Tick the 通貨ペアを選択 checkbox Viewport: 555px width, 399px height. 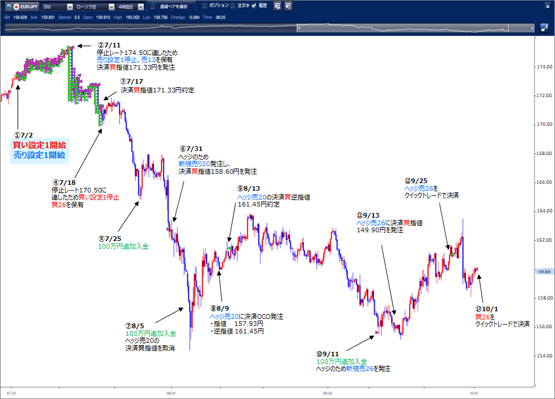pyautogui.click(x=153, y=6)
